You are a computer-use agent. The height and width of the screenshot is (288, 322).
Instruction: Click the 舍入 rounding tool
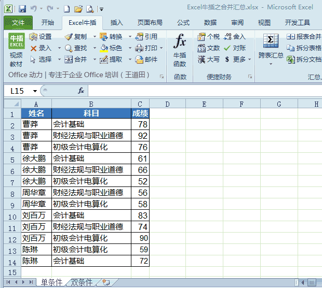235,37
